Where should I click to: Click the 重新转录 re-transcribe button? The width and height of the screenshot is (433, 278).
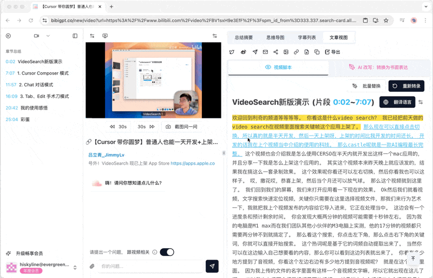(406, 86)
